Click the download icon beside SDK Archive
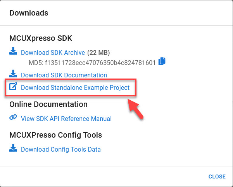This screenshot has width=233, height=187. point(13,51)
